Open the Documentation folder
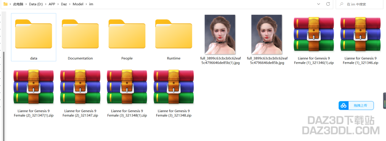Screen dimensions: 386x141 tap(80, 37)
